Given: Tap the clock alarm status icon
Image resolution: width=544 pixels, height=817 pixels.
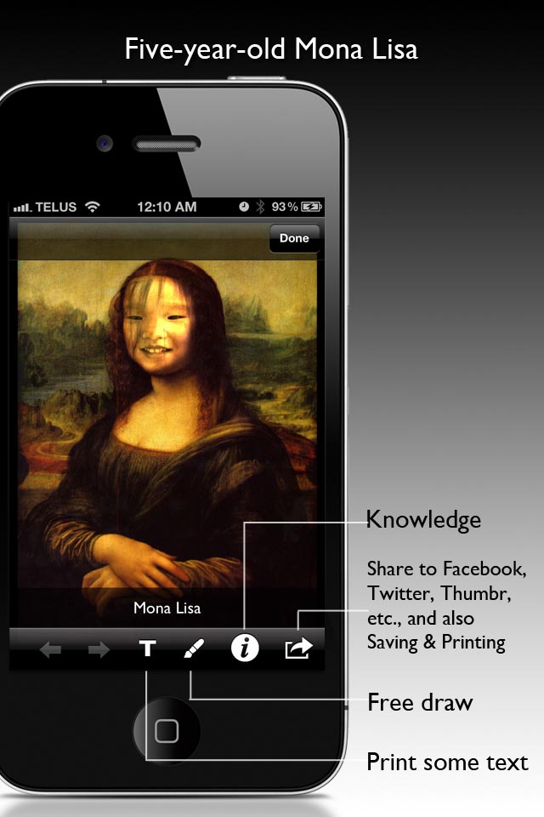Looking at the screenshot, I should 244,206.
